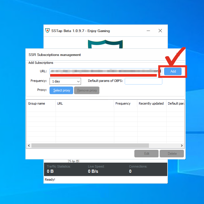Click the Live Speed 0 B/s value

click(x=93, y=171)
